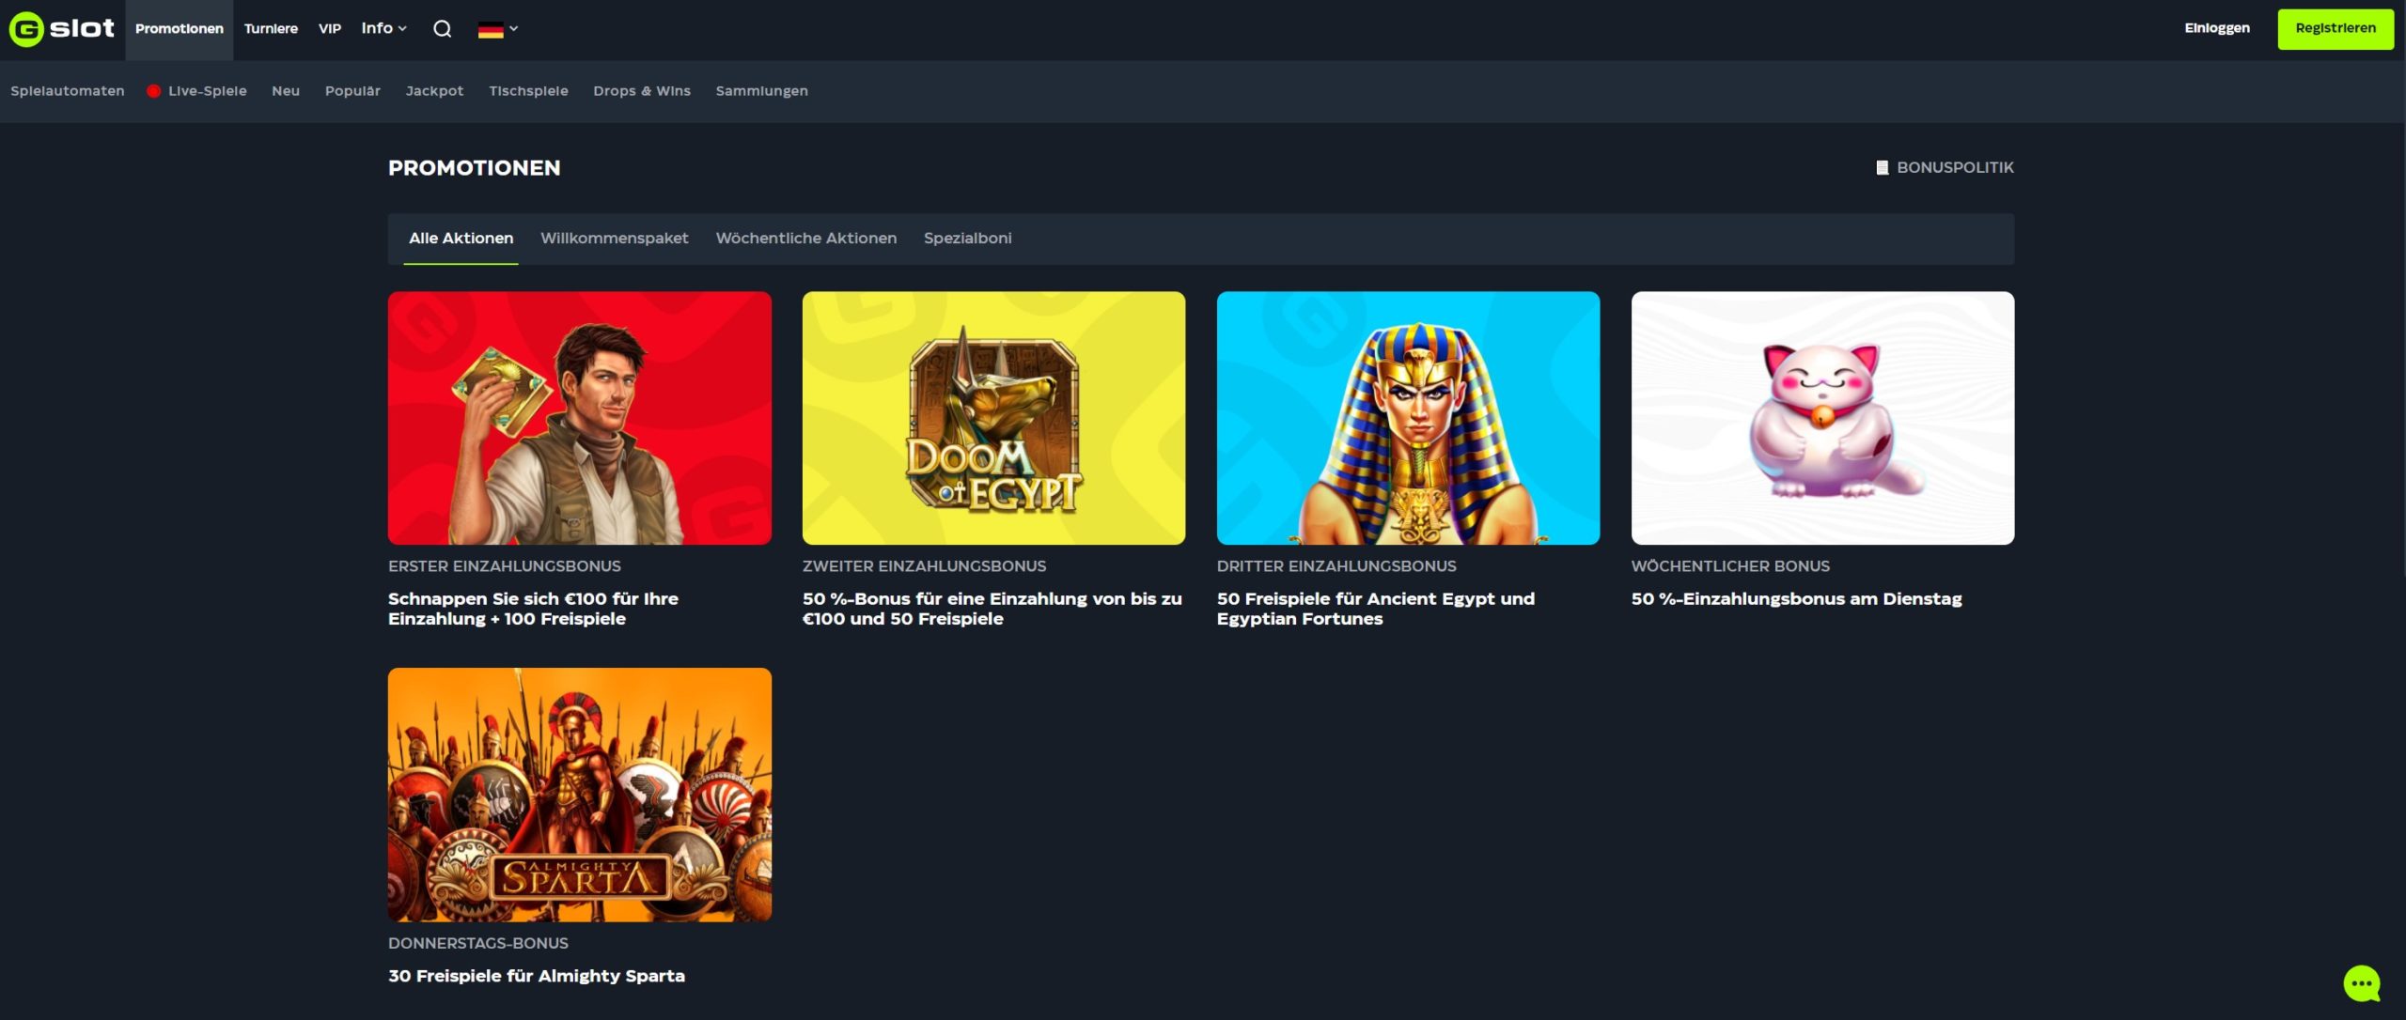
Task: Click the Bonuspolitik document icon
Action: pos(1882,167)
